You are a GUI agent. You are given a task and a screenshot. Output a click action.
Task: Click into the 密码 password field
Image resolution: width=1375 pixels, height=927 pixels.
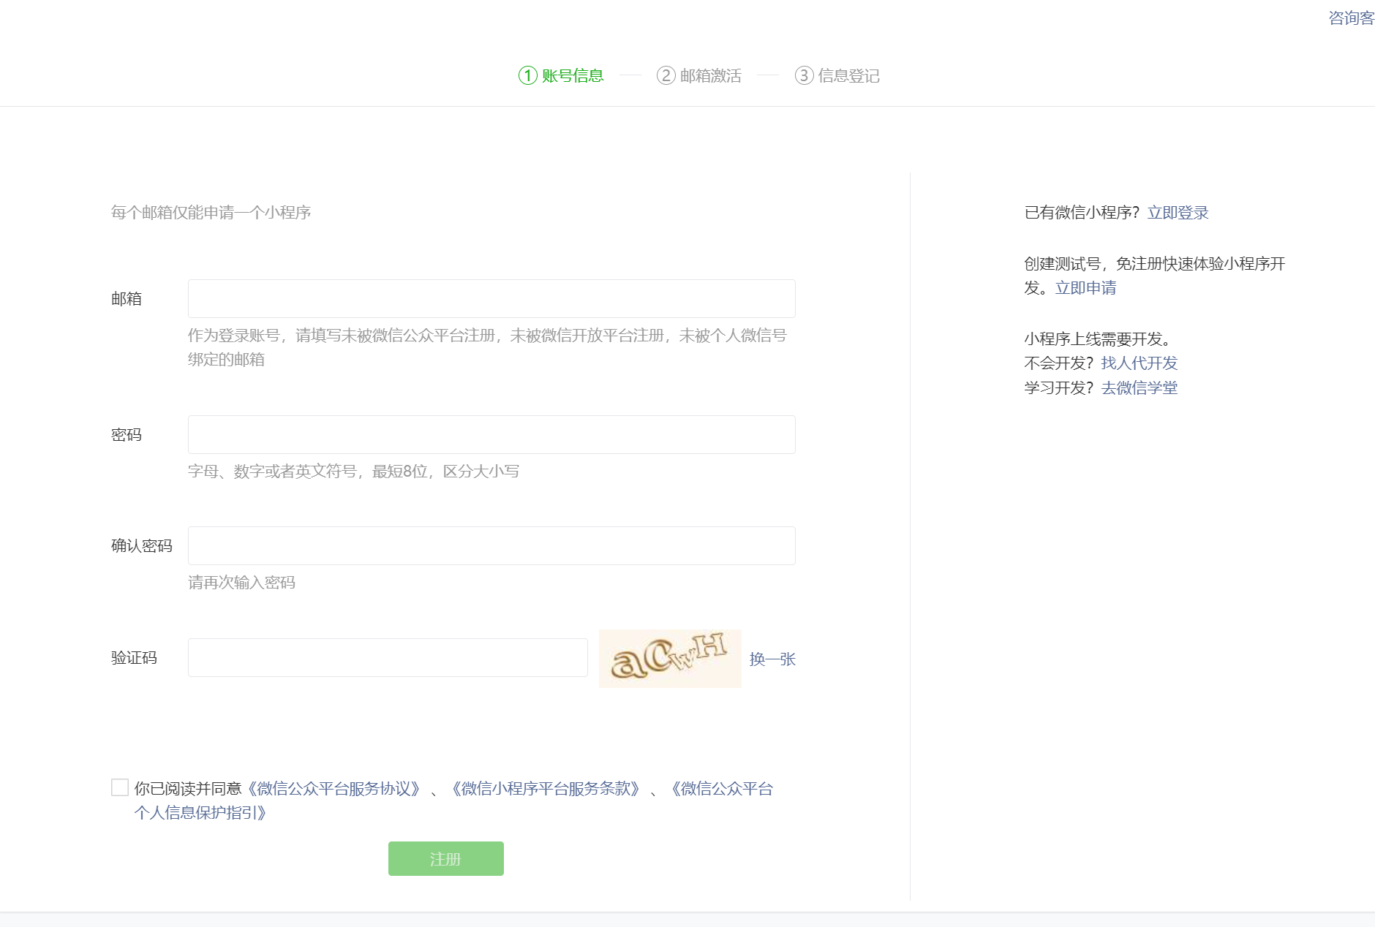(491, 434)
